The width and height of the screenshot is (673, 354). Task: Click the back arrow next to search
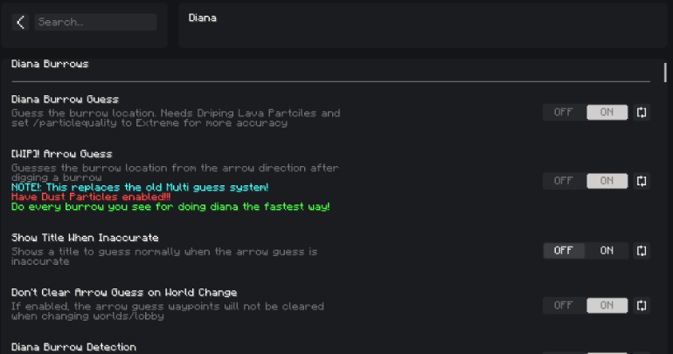point(21,23)
